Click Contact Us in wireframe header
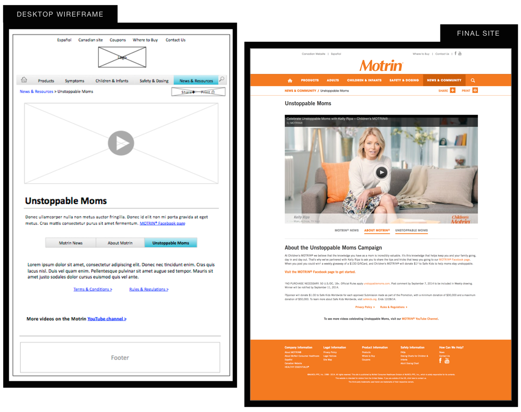Screen dimensions: 521x412 pyautogui.click(x=175, y=40)
